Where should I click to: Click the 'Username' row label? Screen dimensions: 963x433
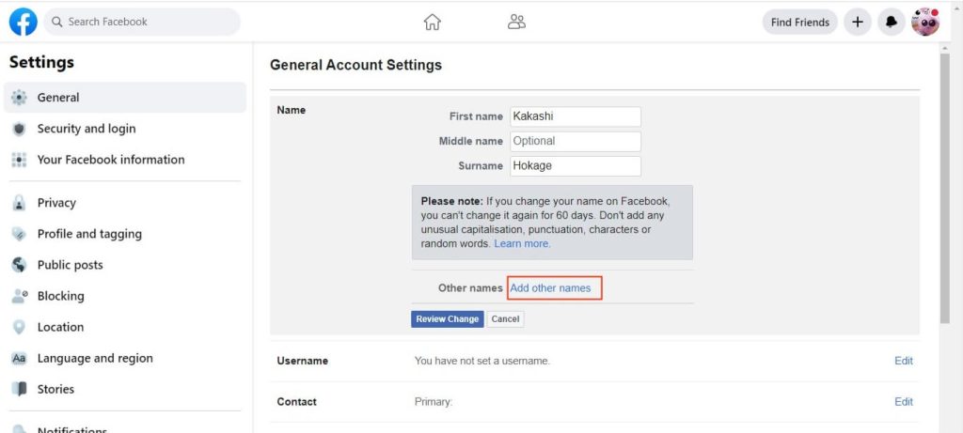302,362
